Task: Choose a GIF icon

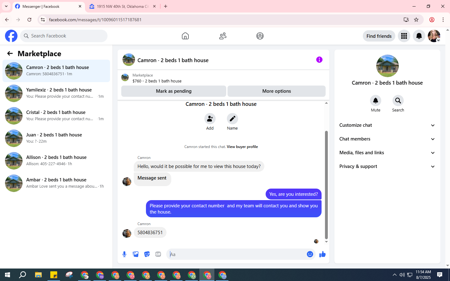Action: pos(158,254)
